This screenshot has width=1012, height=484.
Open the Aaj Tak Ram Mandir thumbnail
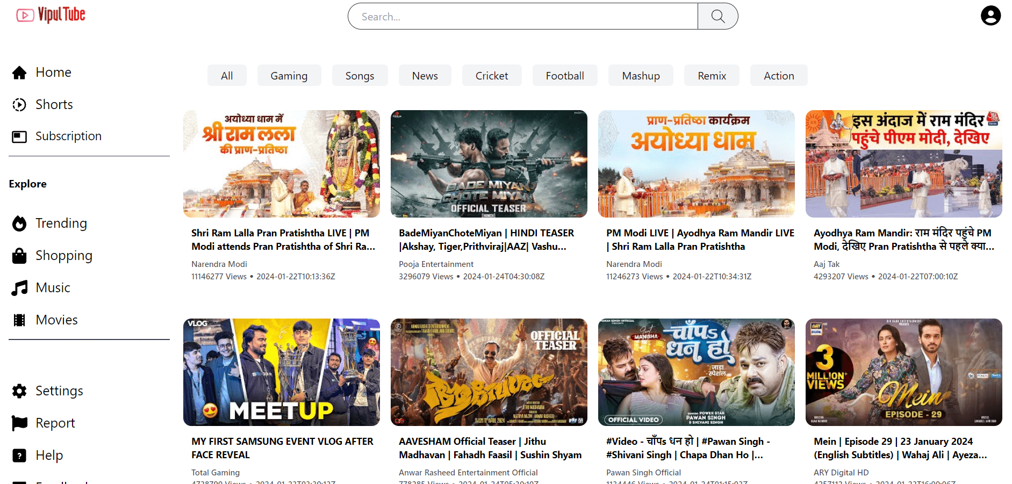[904, 164]
